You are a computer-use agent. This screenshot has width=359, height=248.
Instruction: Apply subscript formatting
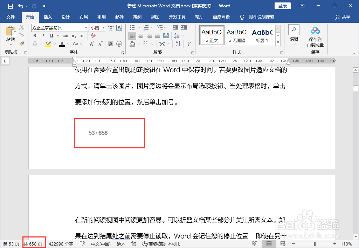(x=74, y=36)
